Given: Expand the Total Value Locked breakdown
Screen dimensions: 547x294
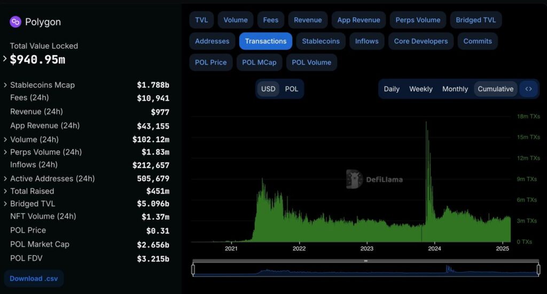Looking at the screenshot, I should click(x=5, y=59).
